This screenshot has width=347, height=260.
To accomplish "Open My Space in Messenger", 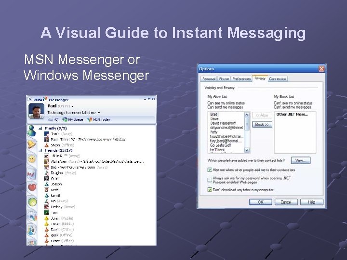I will (x=72, y=119).
